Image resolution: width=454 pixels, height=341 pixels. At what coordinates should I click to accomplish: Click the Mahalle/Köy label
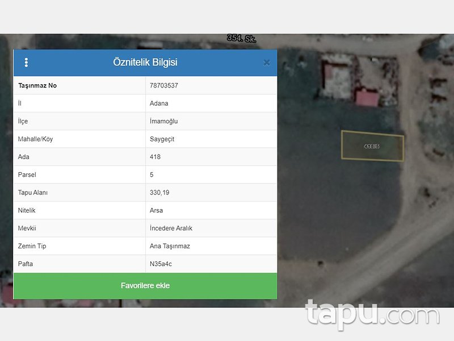pyautogui.click(x=35, y=139)
